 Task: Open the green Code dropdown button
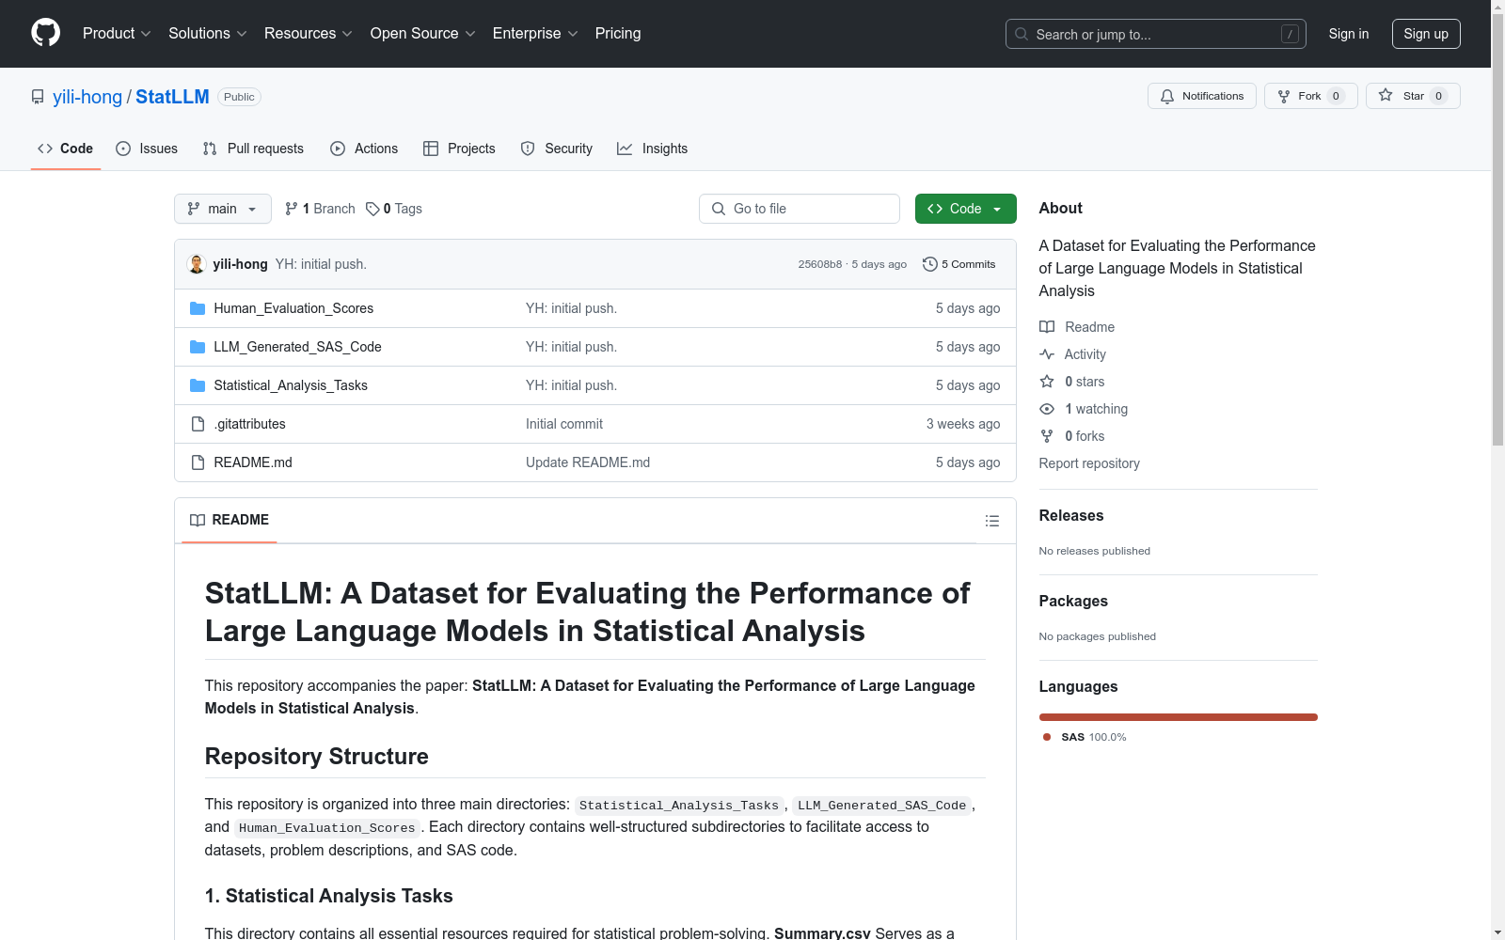pos(966,209)
